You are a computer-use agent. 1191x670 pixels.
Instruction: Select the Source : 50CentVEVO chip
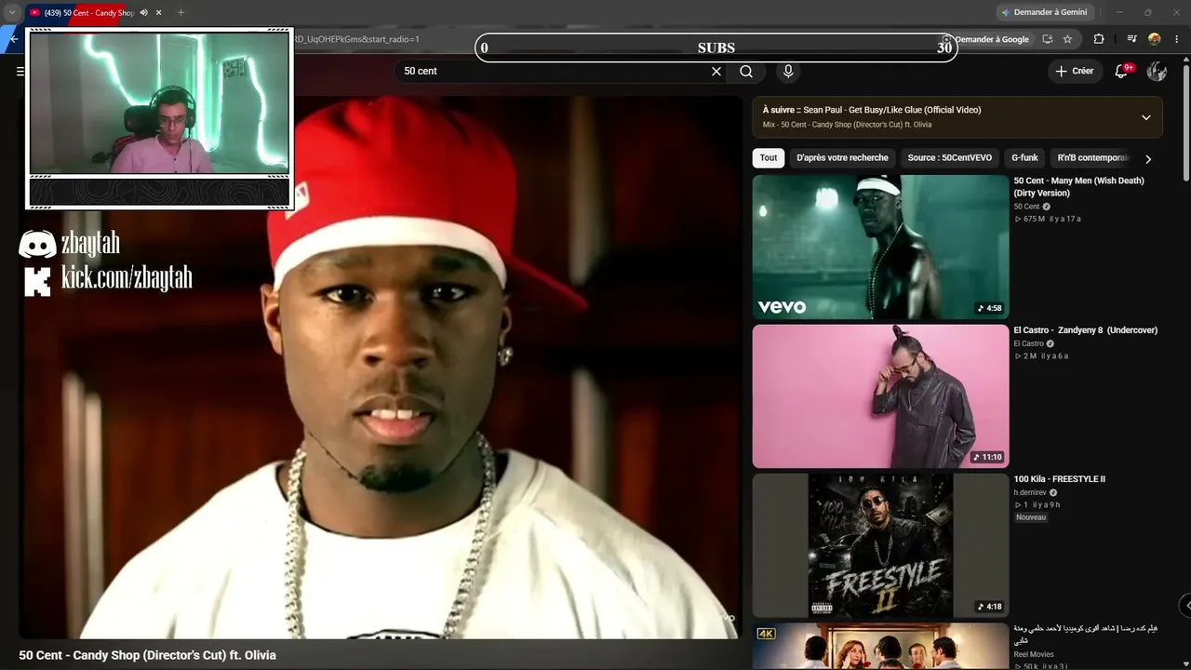click(x=950, y=158)
